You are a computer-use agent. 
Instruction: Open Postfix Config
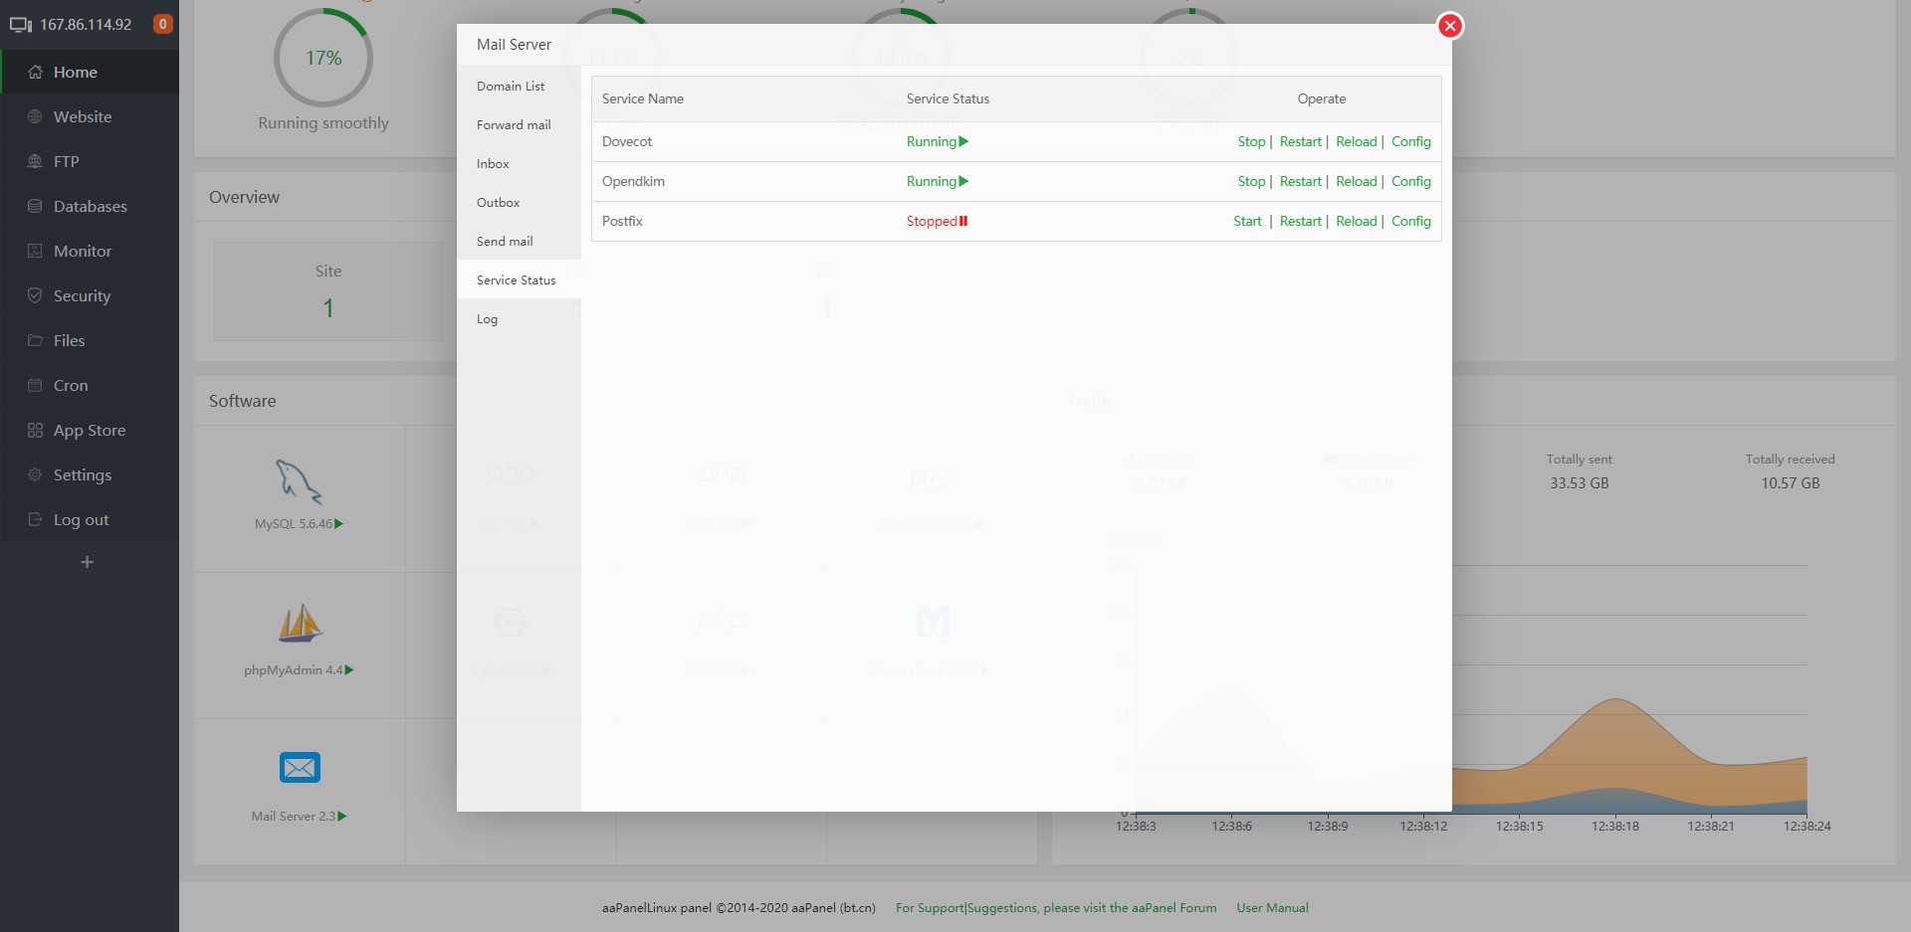tap(1411, 222)
